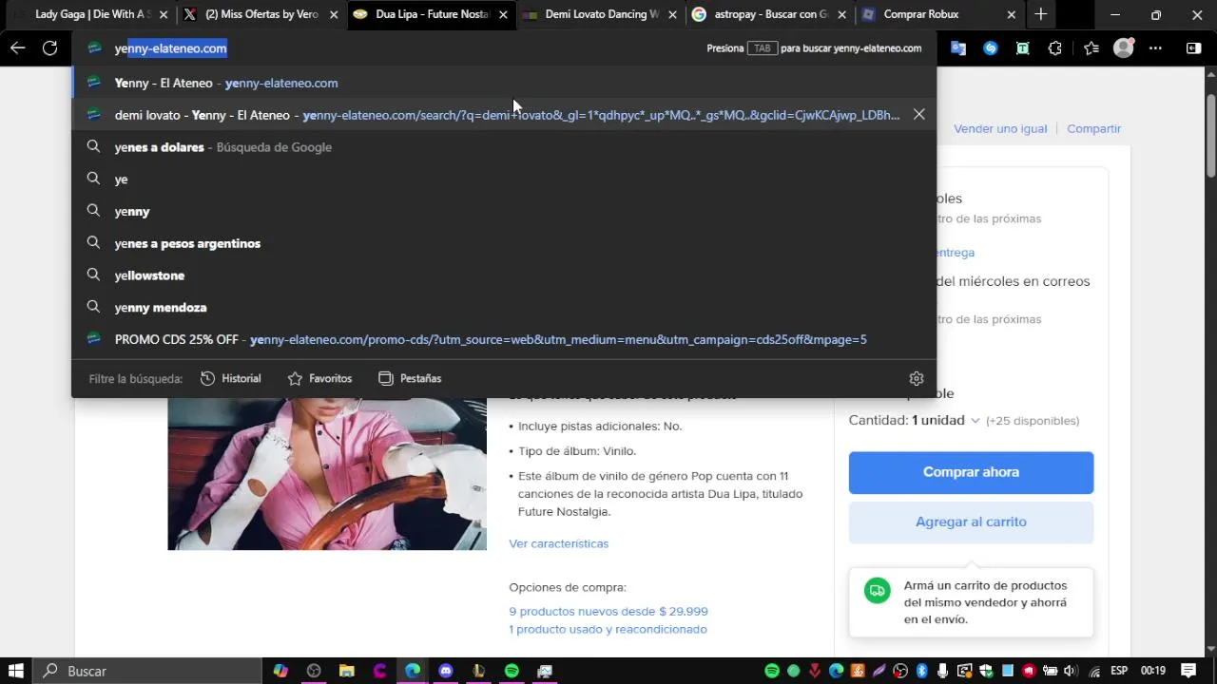Open the Extensions puzzle-piece icon

[1055, 48]
